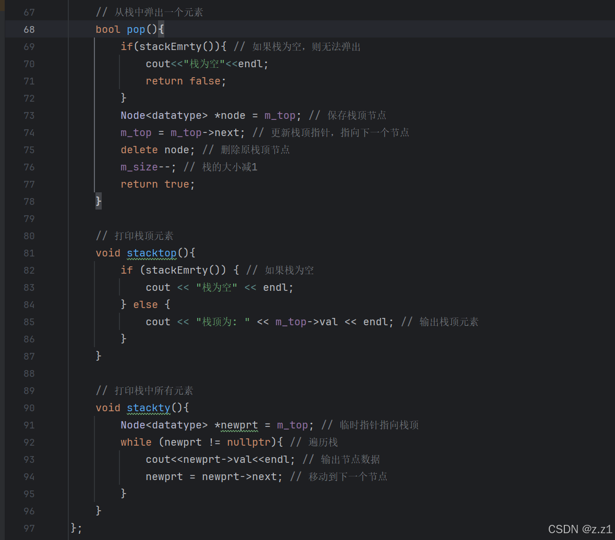The image size is (615, 540).
Task: Click the comment '从栈中弹出一个元素' on line 67
Action: (159, 13)
